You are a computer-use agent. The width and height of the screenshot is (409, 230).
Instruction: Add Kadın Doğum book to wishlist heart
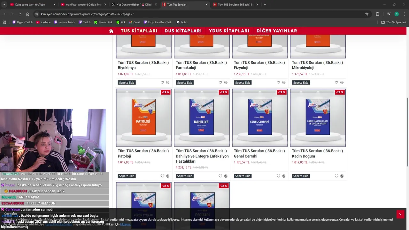pos(336,176)
